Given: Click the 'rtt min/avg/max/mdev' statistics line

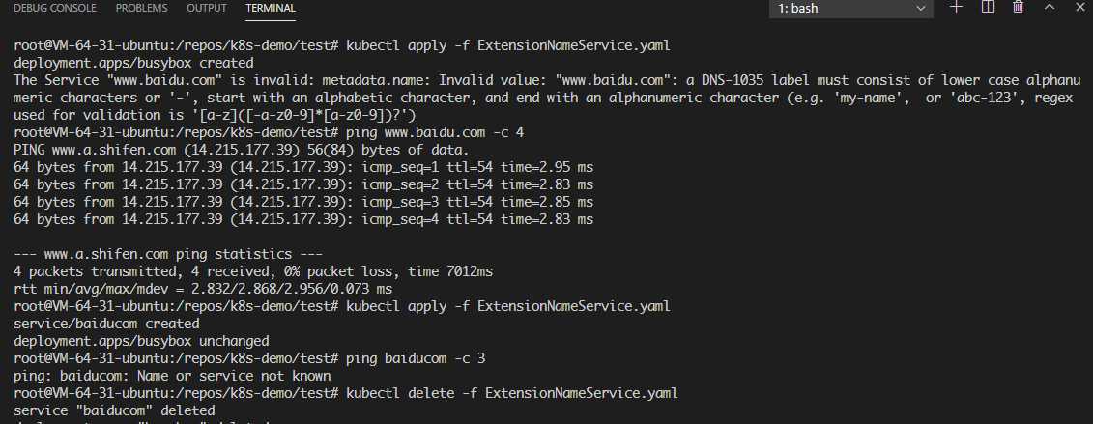Looking at the screenshot, I should (203, 289).
